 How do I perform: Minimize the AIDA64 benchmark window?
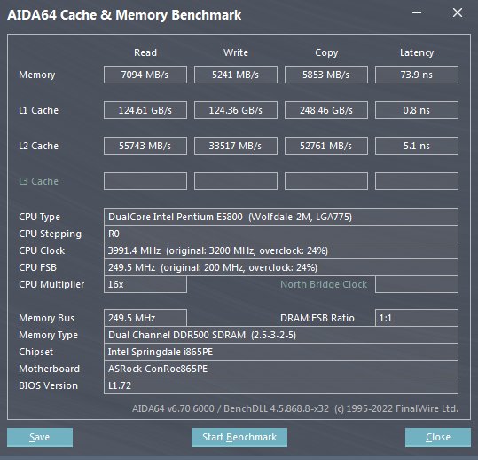point(417,12)
